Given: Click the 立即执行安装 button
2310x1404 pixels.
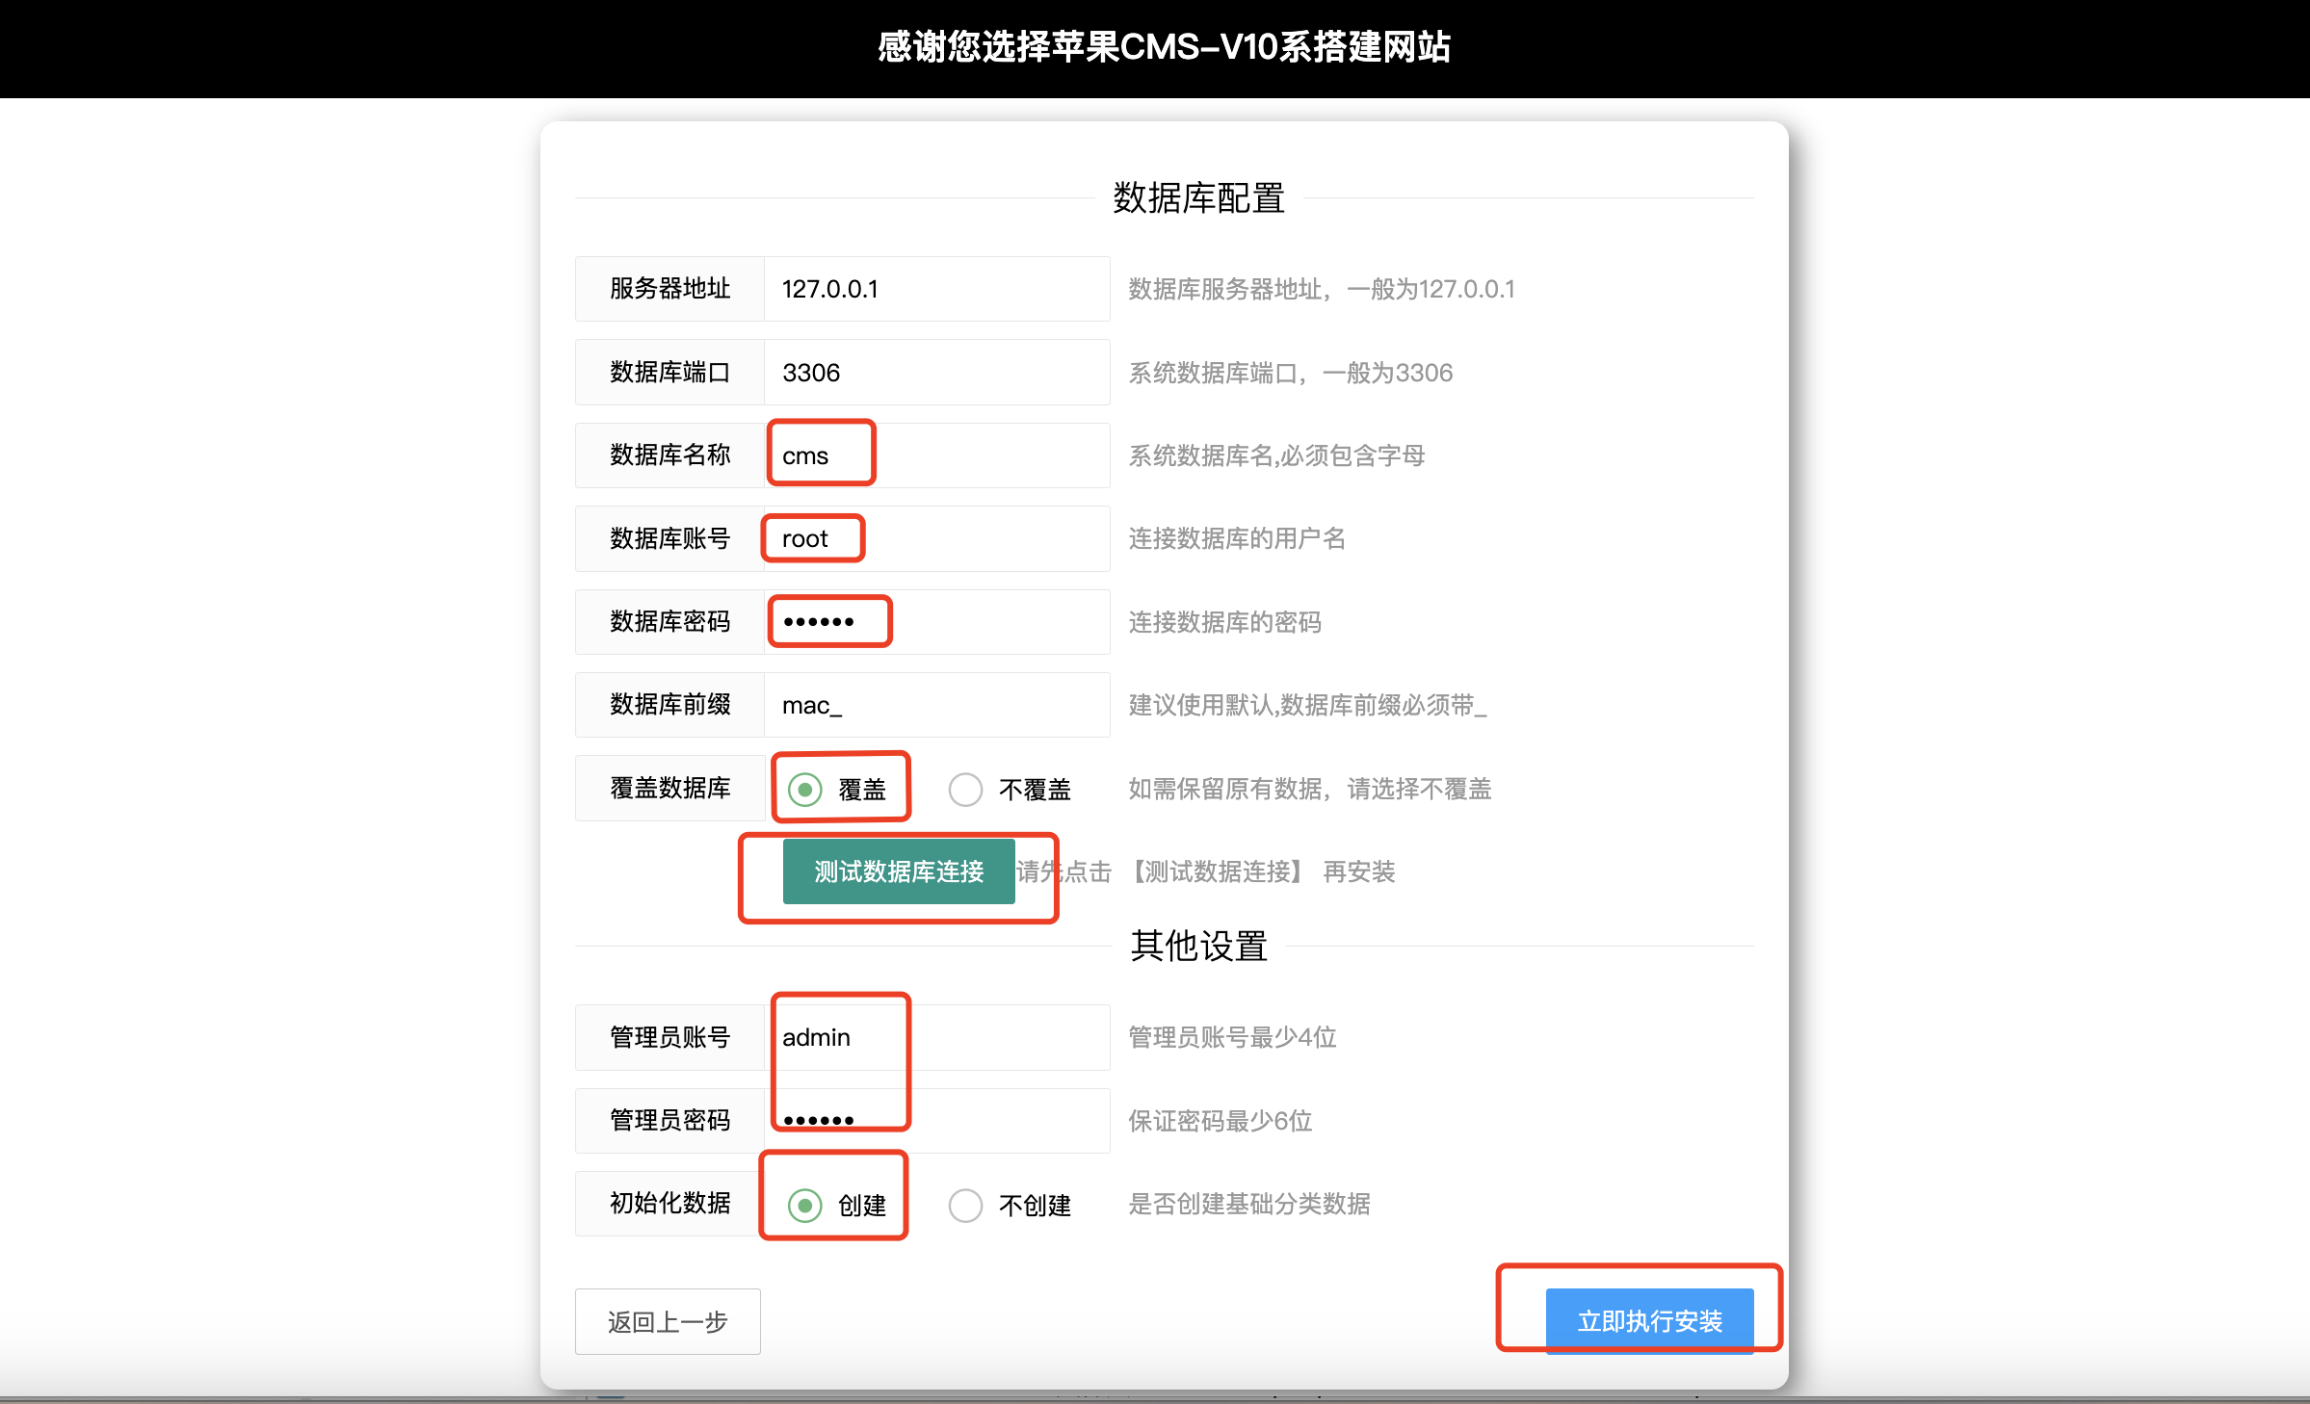Looking at the screenshot, I should click(x=1649, y=1321).
